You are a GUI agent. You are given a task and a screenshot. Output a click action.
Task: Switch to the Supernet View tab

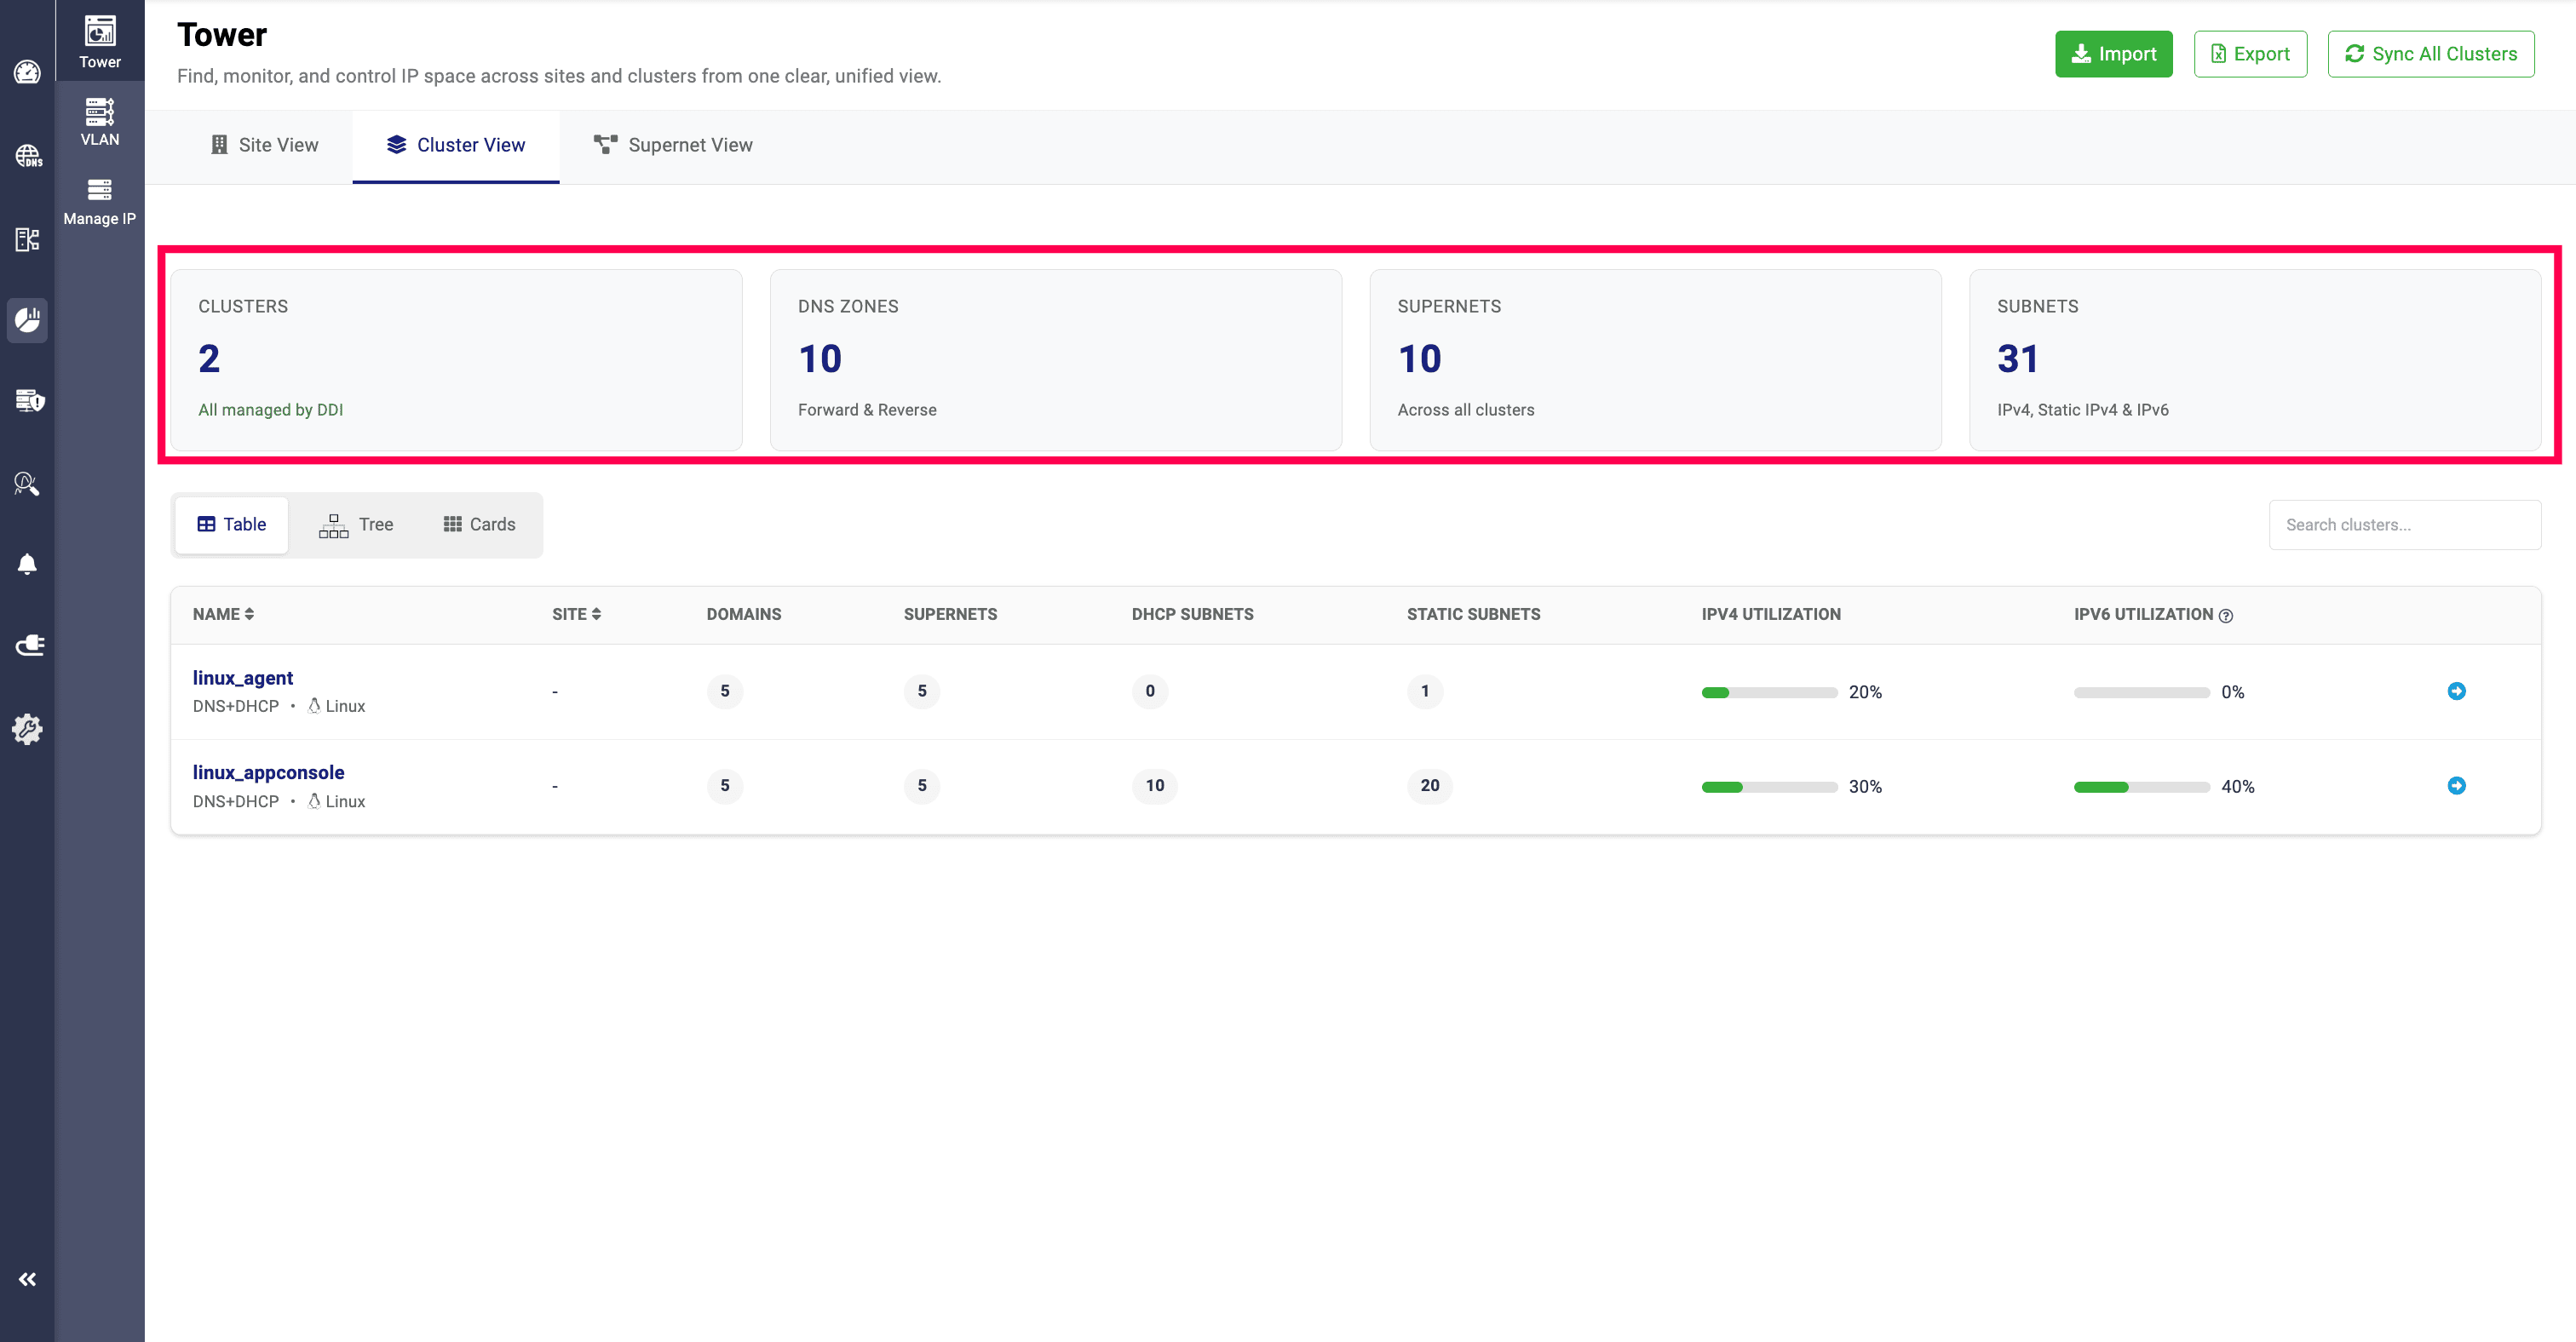[673, 145]
